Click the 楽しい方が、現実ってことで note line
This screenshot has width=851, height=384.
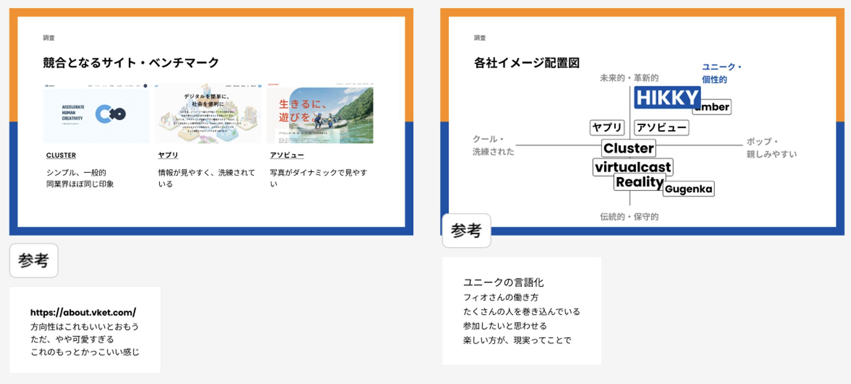coord(517,340)
